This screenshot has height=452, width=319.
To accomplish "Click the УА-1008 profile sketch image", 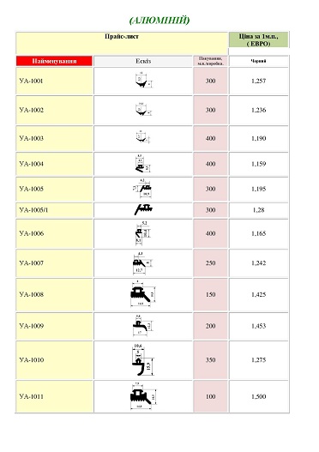I will (143, 294).
